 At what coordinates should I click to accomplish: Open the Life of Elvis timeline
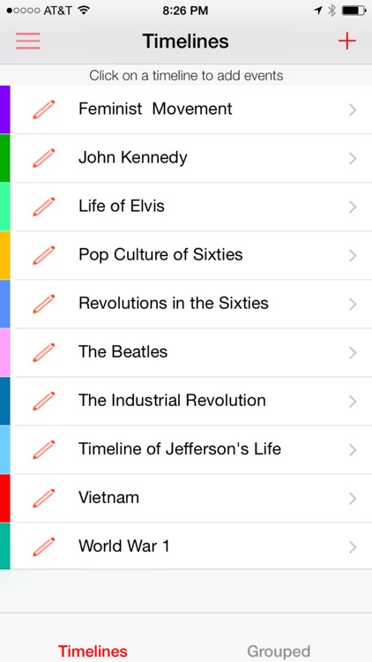(x=190, y=207)
